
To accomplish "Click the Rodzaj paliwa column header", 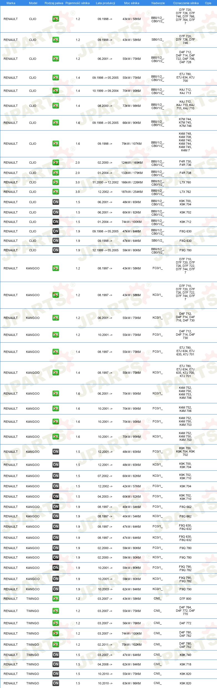I will point(54,3).
